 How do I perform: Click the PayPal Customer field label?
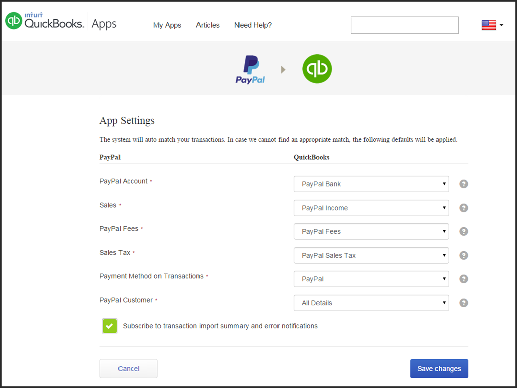coord(126,300)
